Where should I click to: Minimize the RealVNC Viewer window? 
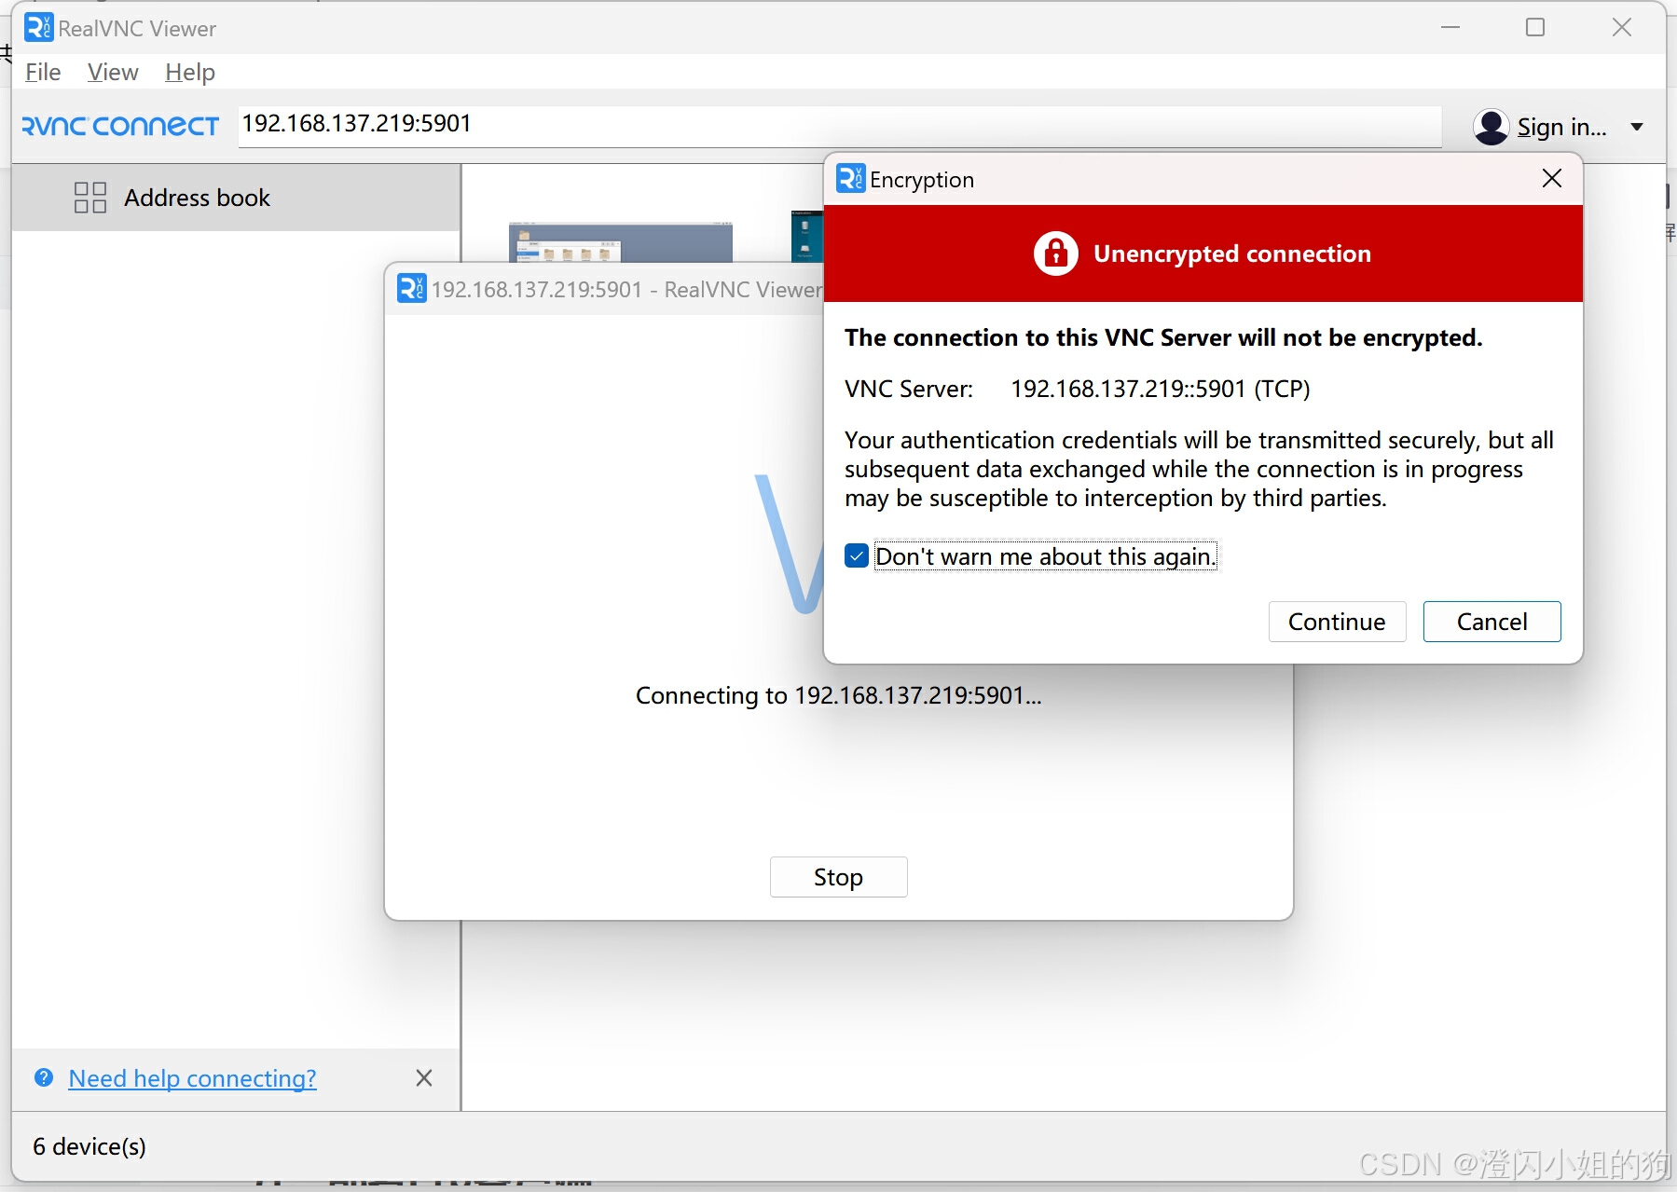tap(1450, 28)
